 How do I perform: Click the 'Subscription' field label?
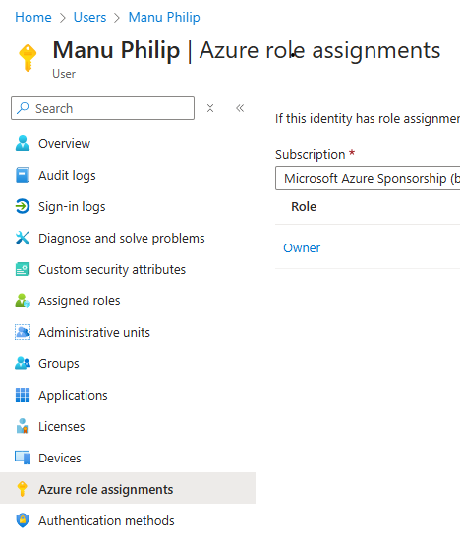tap(311, 154)
